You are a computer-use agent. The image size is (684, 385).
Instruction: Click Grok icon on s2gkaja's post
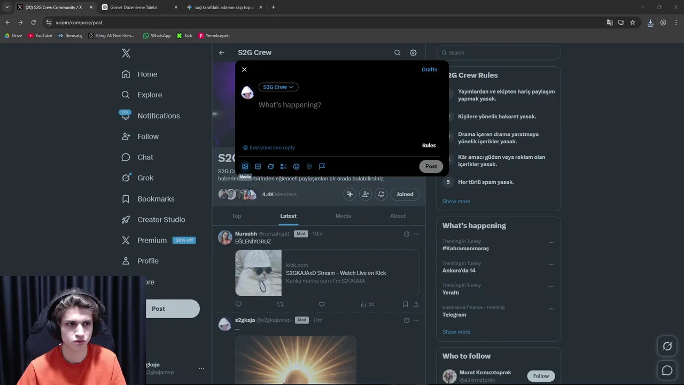point(407,320)
